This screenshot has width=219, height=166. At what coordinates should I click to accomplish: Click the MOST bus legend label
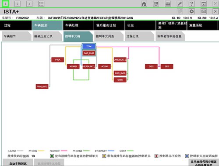[123, 151]
